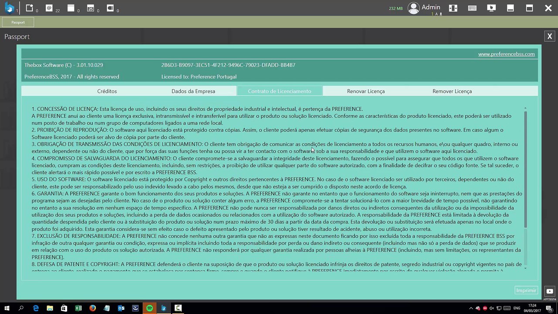Click the Admin user avatar
This screenshot has width=558, height=314.
coord(413,8)
